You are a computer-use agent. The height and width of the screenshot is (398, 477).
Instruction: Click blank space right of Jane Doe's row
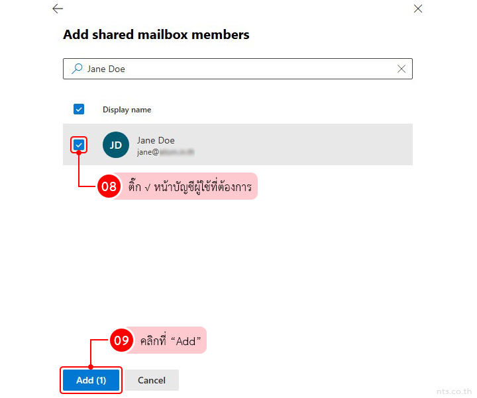(x=318, y=145)
